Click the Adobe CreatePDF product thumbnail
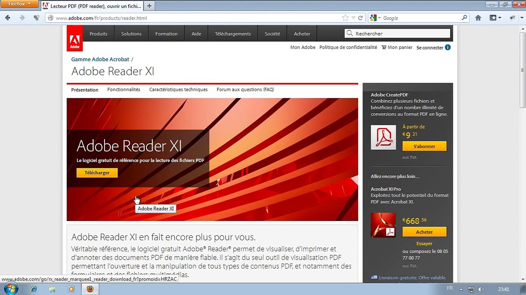This screenshot has width=526, height=295. (x=383, y=137)
